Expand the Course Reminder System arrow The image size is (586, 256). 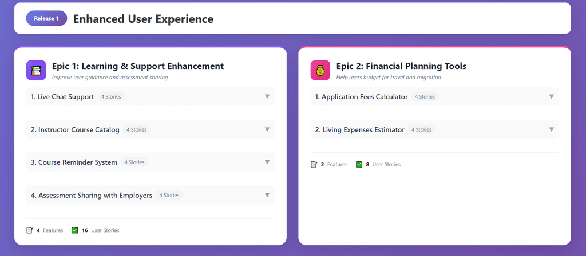click(x=267, y=162)
